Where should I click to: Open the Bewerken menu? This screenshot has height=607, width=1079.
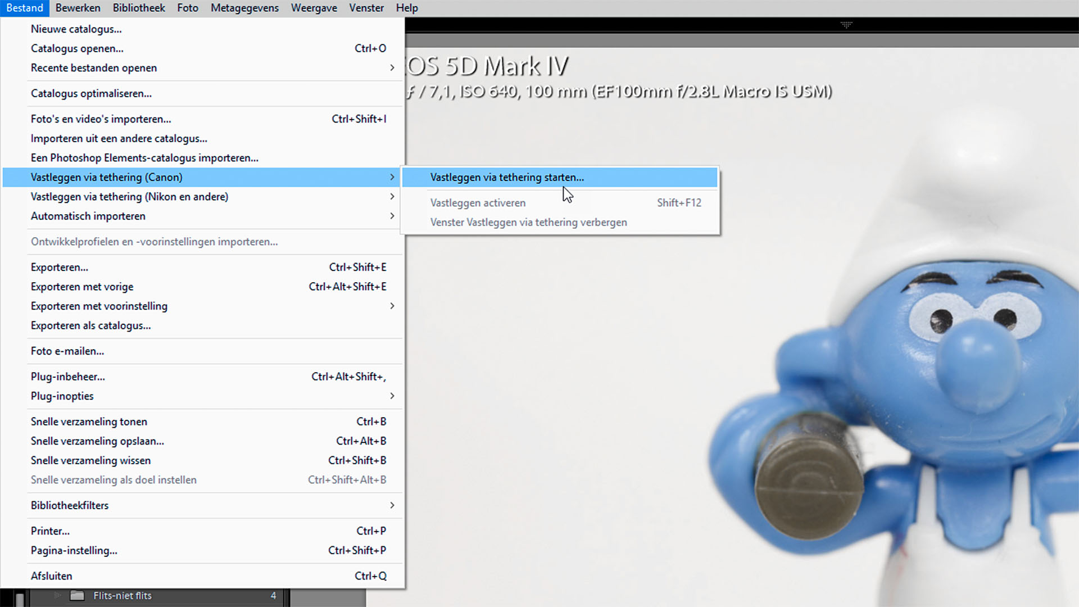click(78, 8)
